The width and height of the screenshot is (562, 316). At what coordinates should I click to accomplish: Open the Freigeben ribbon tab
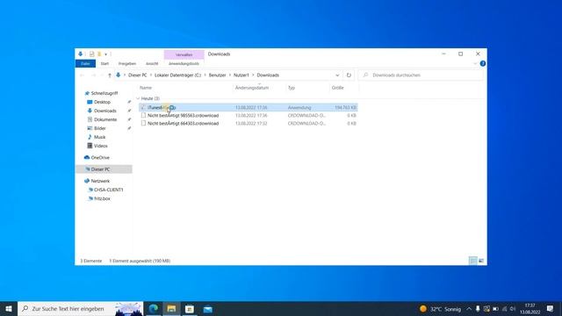[x=127, y=64]
